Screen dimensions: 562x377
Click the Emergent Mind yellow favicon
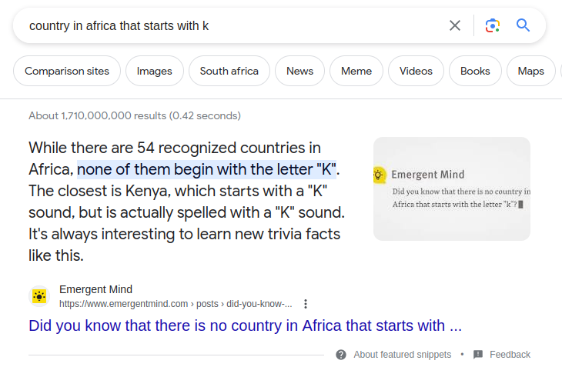point(39,296)
